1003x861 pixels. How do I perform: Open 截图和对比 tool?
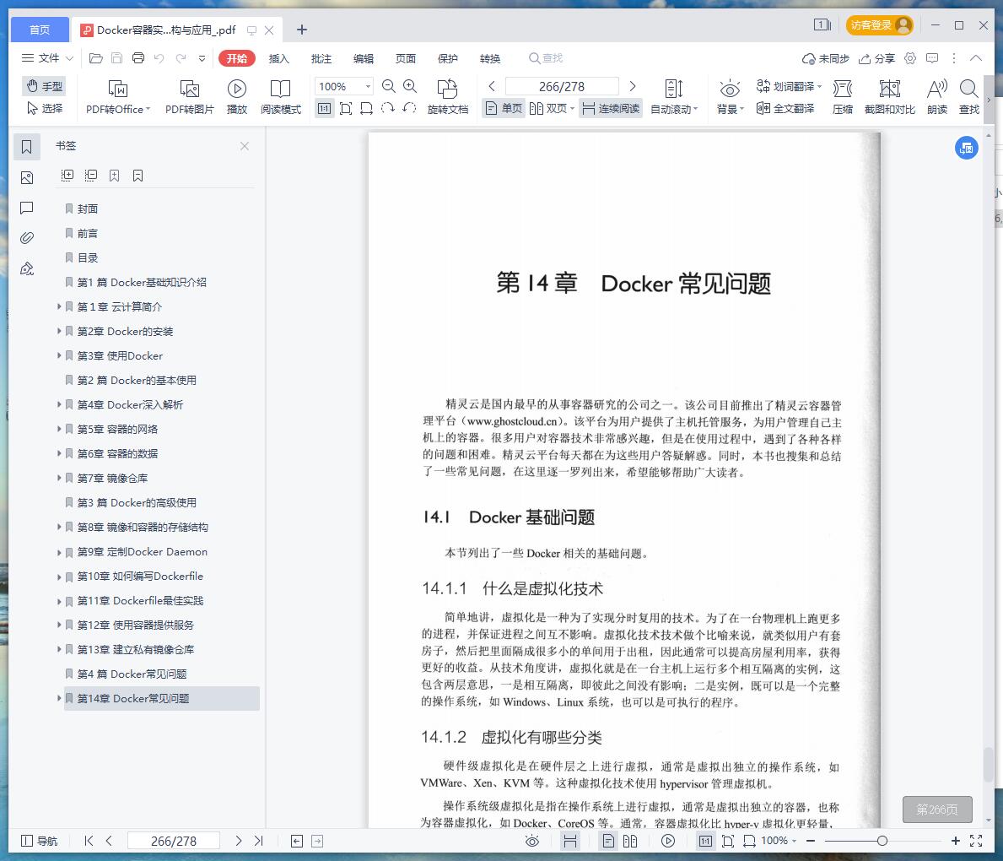click(889, 97)
